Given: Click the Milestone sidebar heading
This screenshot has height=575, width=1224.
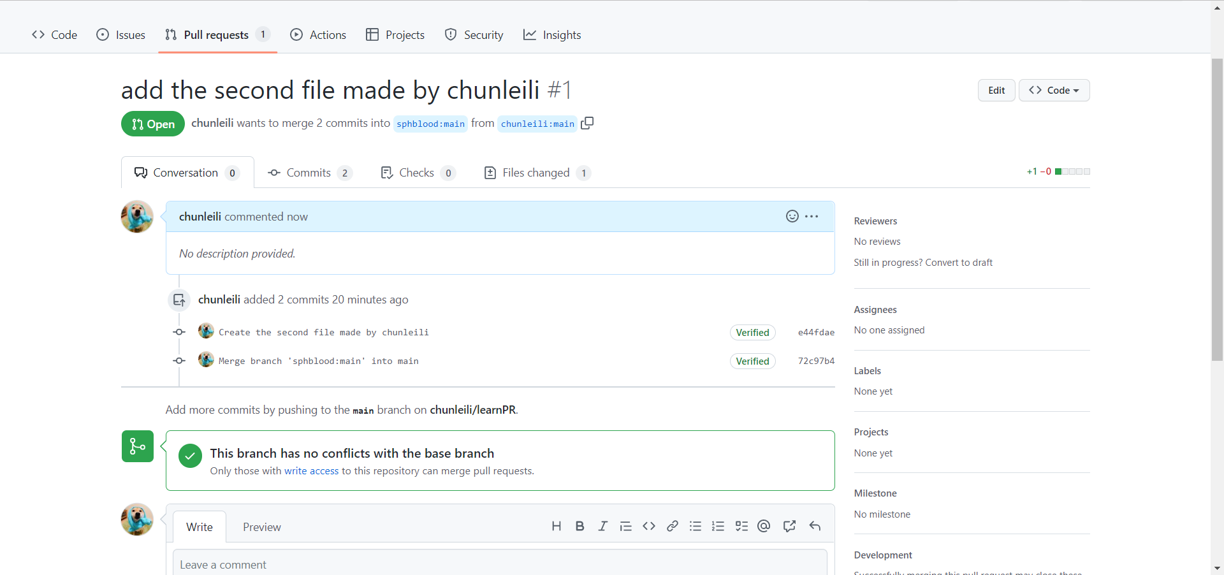Looking at the screenshot, I should pos(875,493).
